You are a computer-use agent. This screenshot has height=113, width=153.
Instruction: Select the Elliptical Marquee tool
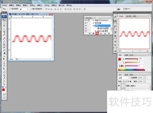click(x=4, y=23)
